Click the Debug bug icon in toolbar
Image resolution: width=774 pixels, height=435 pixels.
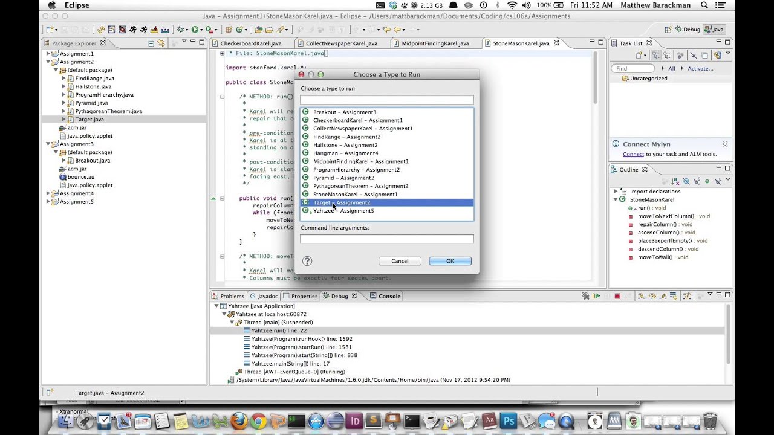click(x=181, y=30)
